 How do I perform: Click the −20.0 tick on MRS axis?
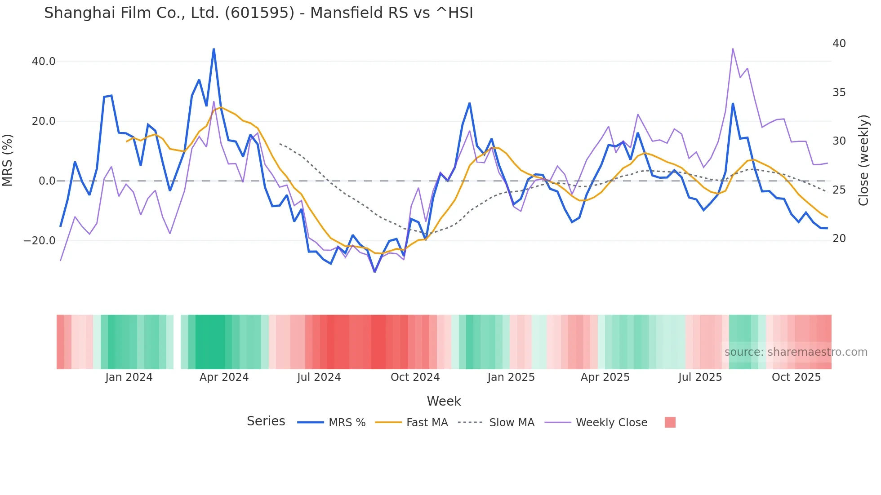pos(40,241)
